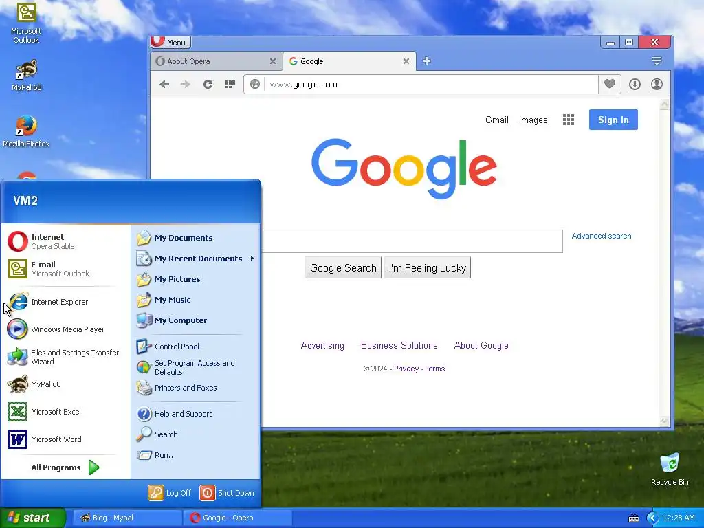This screenshot has height=528, width=704.
Task: Expand My Recent Documents submenu
Action: (x=196, y=258)
